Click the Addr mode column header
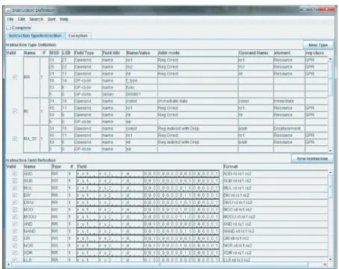This screenshot has width=339, height=269. tap(198, 53)
